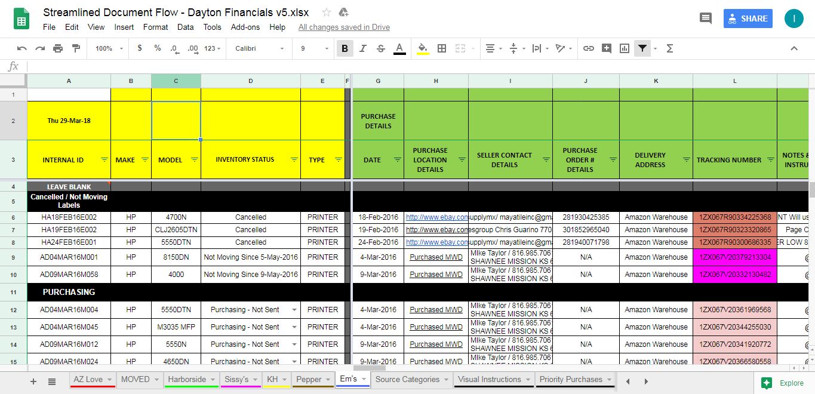Click the blue SHARE button

point(748,19)
